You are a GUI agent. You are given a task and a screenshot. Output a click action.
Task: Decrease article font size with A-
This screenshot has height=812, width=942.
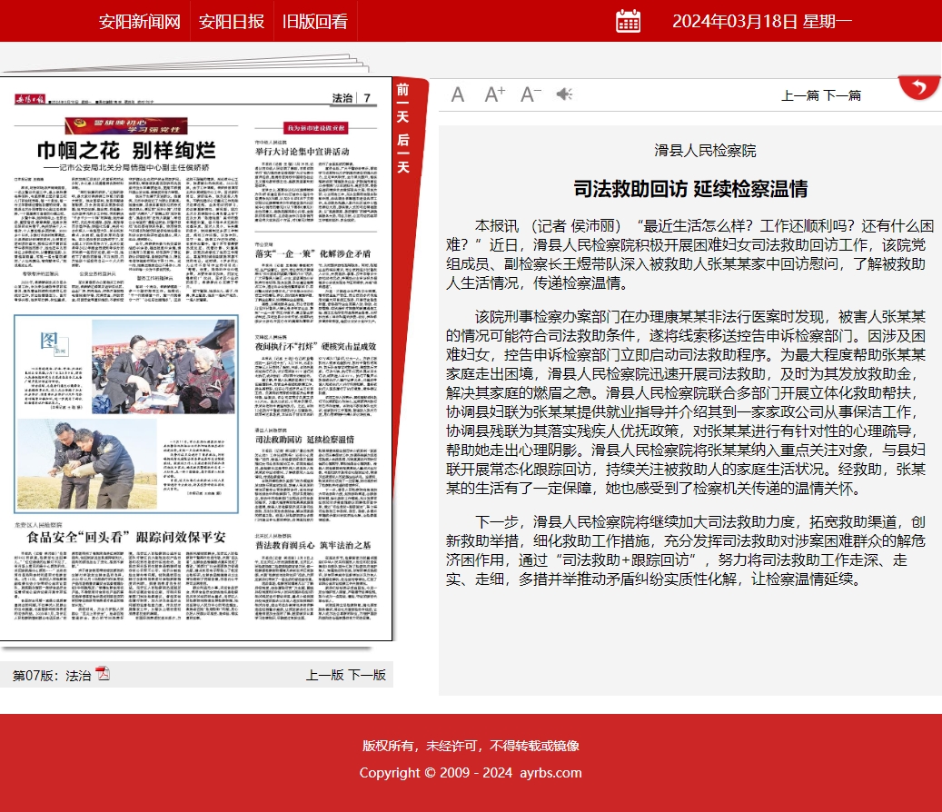click(530, 94)
